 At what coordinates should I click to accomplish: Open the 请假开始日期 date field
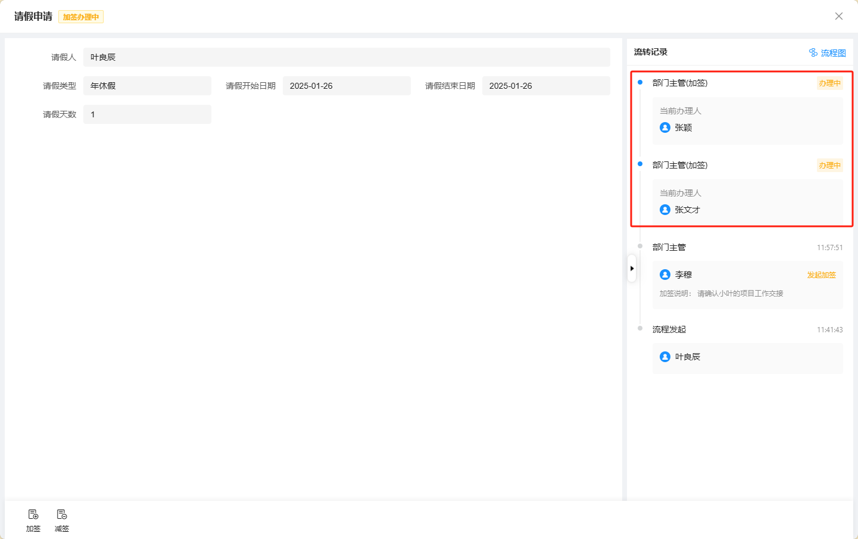347,86
